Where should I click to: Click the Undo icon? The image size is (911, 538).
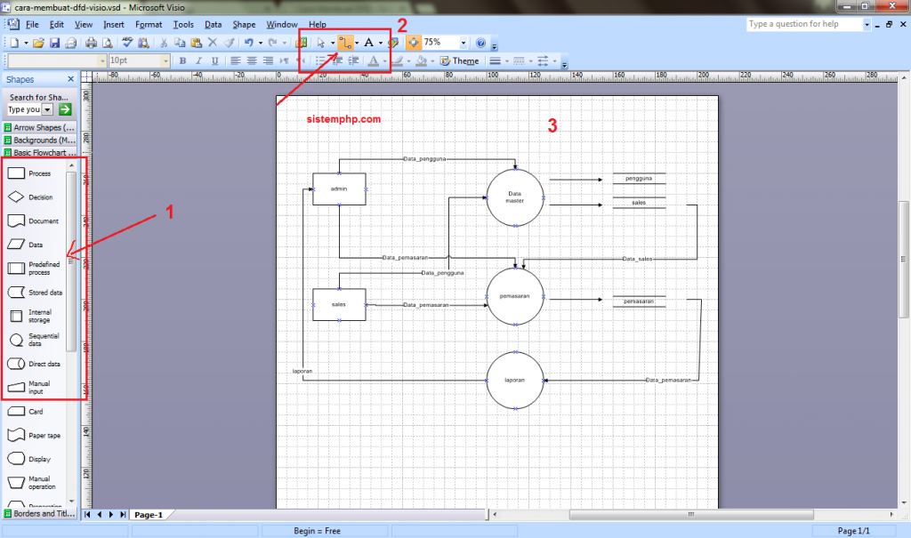coord(248,43)
